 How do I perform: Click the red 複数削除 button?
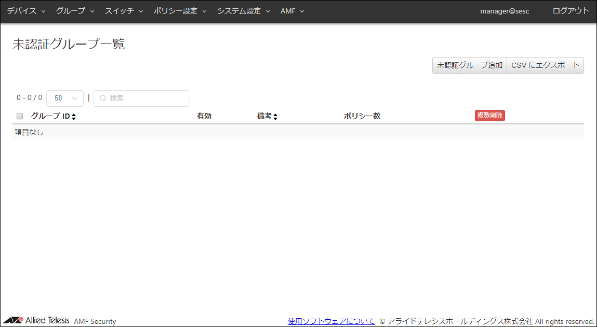coord(489,116)
